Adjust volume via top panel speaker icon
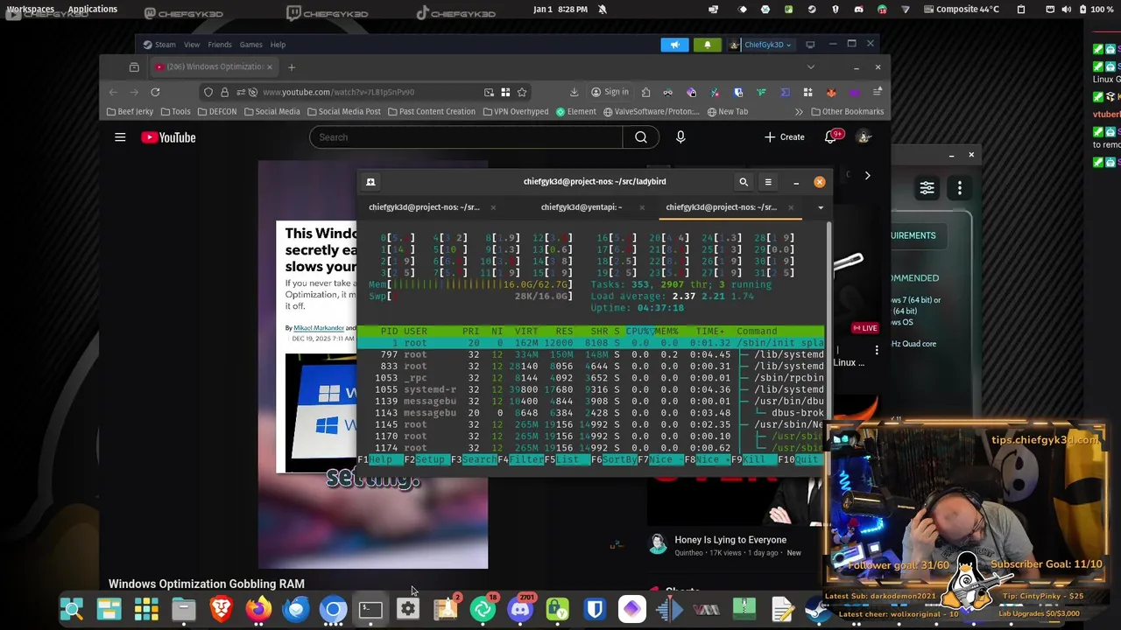Image resolution: width=1121 pixels, height=630 pixels. 1066,9
